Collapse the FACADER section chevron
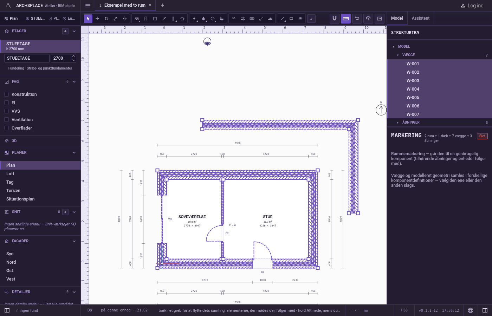This screenshot has width=492, height=316. [74, 241]
